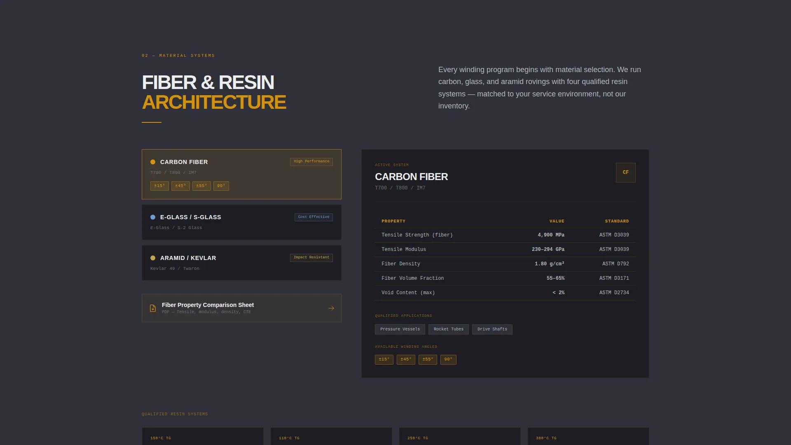Click the Cost Effective tag
791x445 pixels.
[314, 217]
